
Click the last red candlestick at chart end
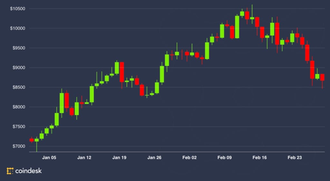322,77
